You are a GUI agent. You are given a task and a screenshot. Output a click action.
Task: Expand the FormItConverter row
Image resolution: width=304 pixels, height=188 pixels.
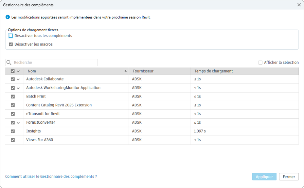18,123
